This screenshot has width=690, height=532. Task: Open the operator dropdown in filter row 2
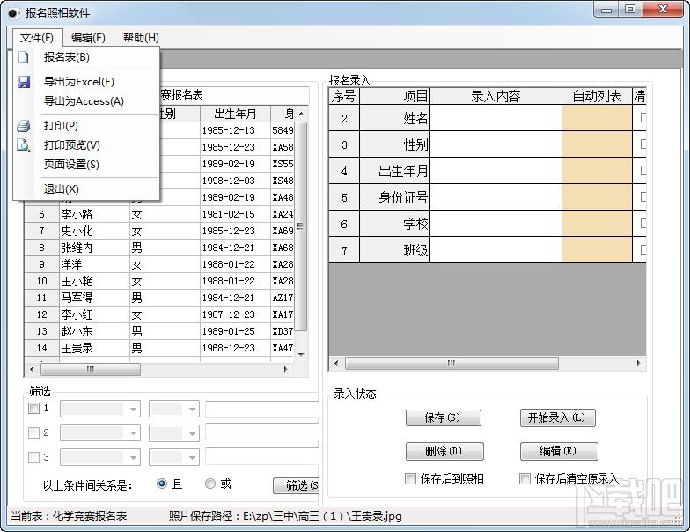pos(174,433)
